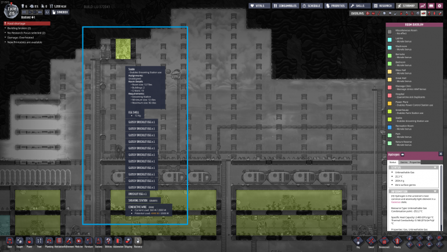Open the Vitals screen

pyautogui.click(x=259, y=6)
